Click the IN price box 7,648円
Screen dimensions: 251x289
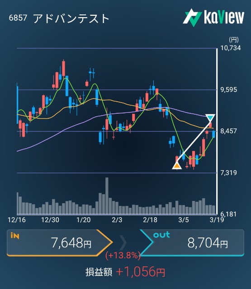[60, 243]
